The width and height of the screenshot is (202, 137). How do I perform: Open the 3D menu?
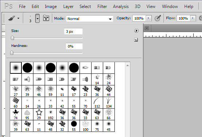137,7
